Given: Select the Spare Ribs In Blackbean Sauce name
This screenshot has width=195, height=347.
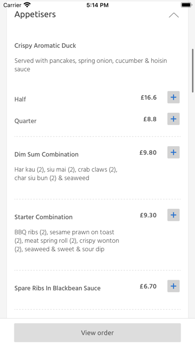Looking at the screenshot, I should pos(57,288).
